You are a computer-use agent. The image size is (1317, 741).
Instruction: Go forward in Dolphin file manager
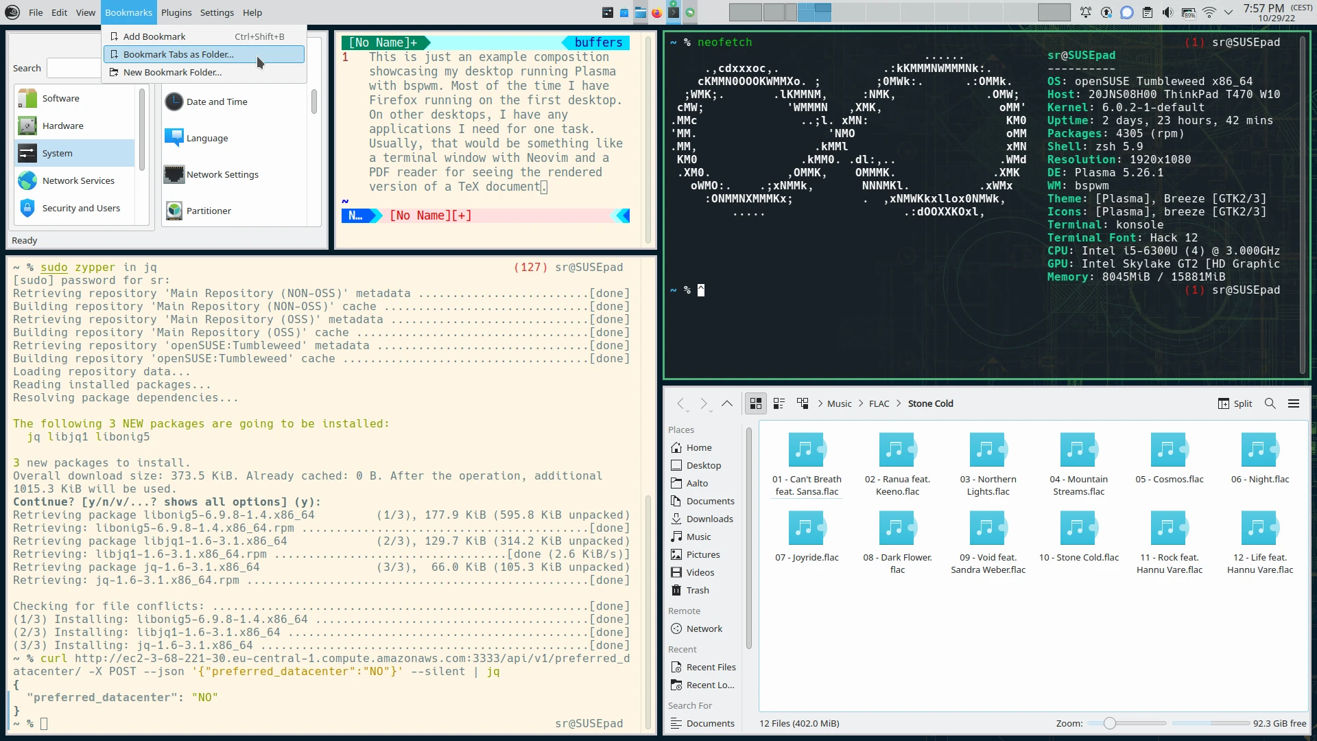pyautogui.click(x=703, y=403)
